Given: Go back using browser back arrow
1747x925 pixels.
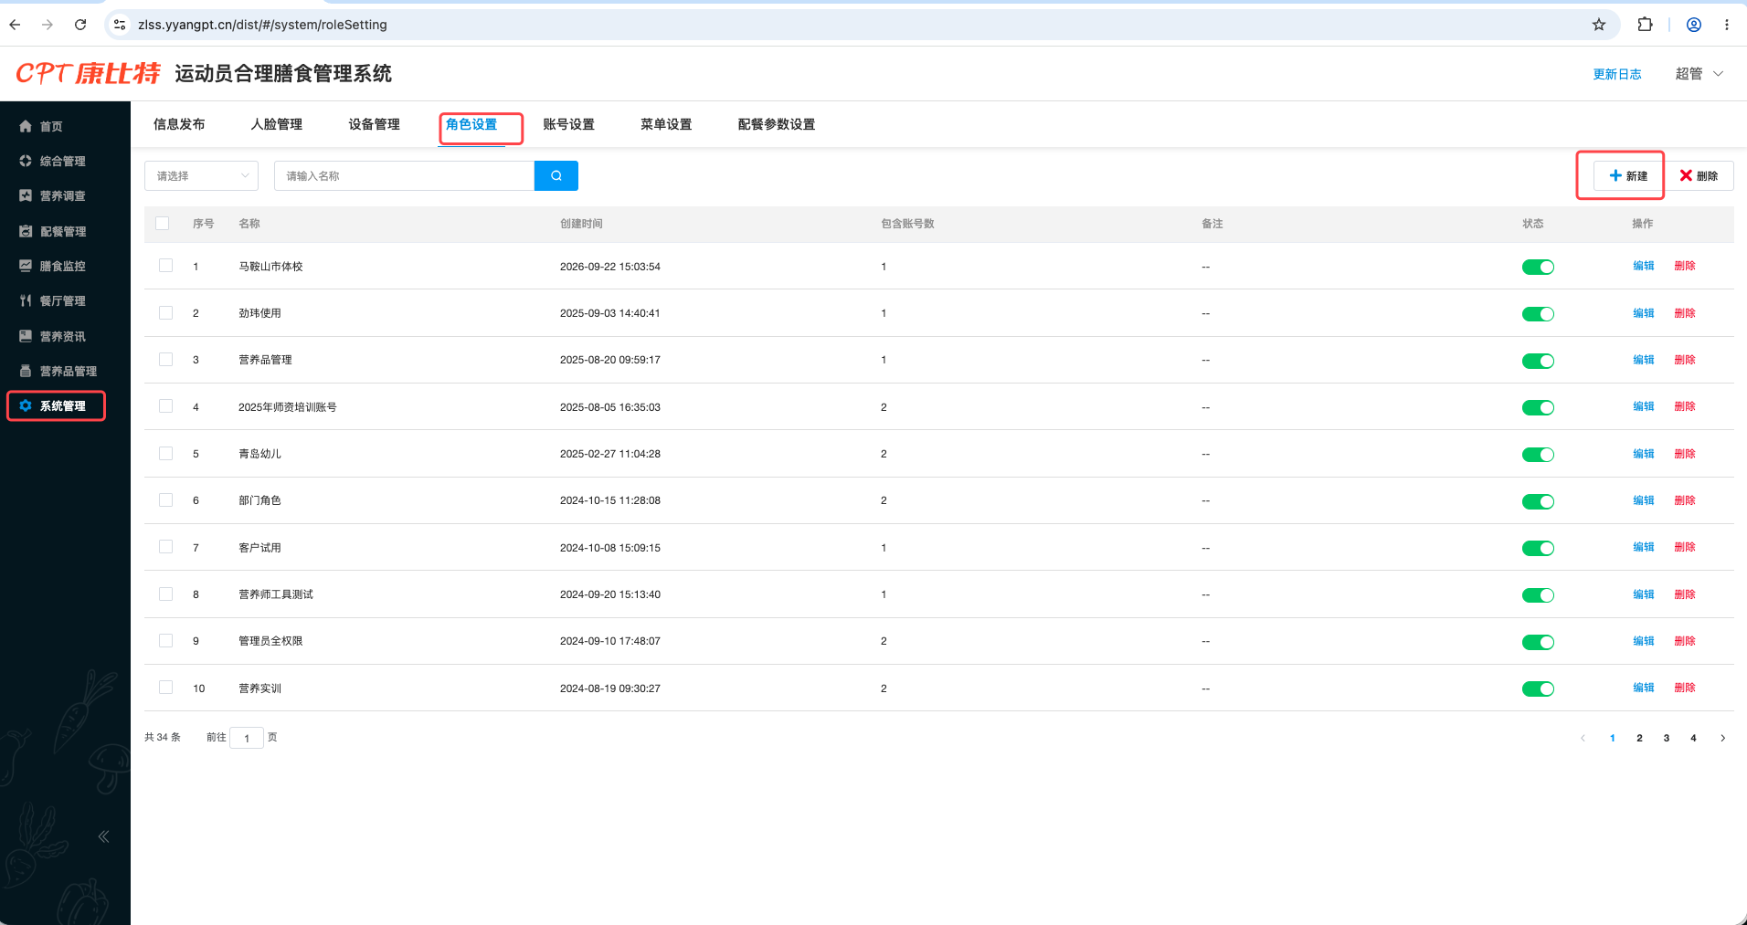Looking at the screenshot, I should [x=16, y=25].
